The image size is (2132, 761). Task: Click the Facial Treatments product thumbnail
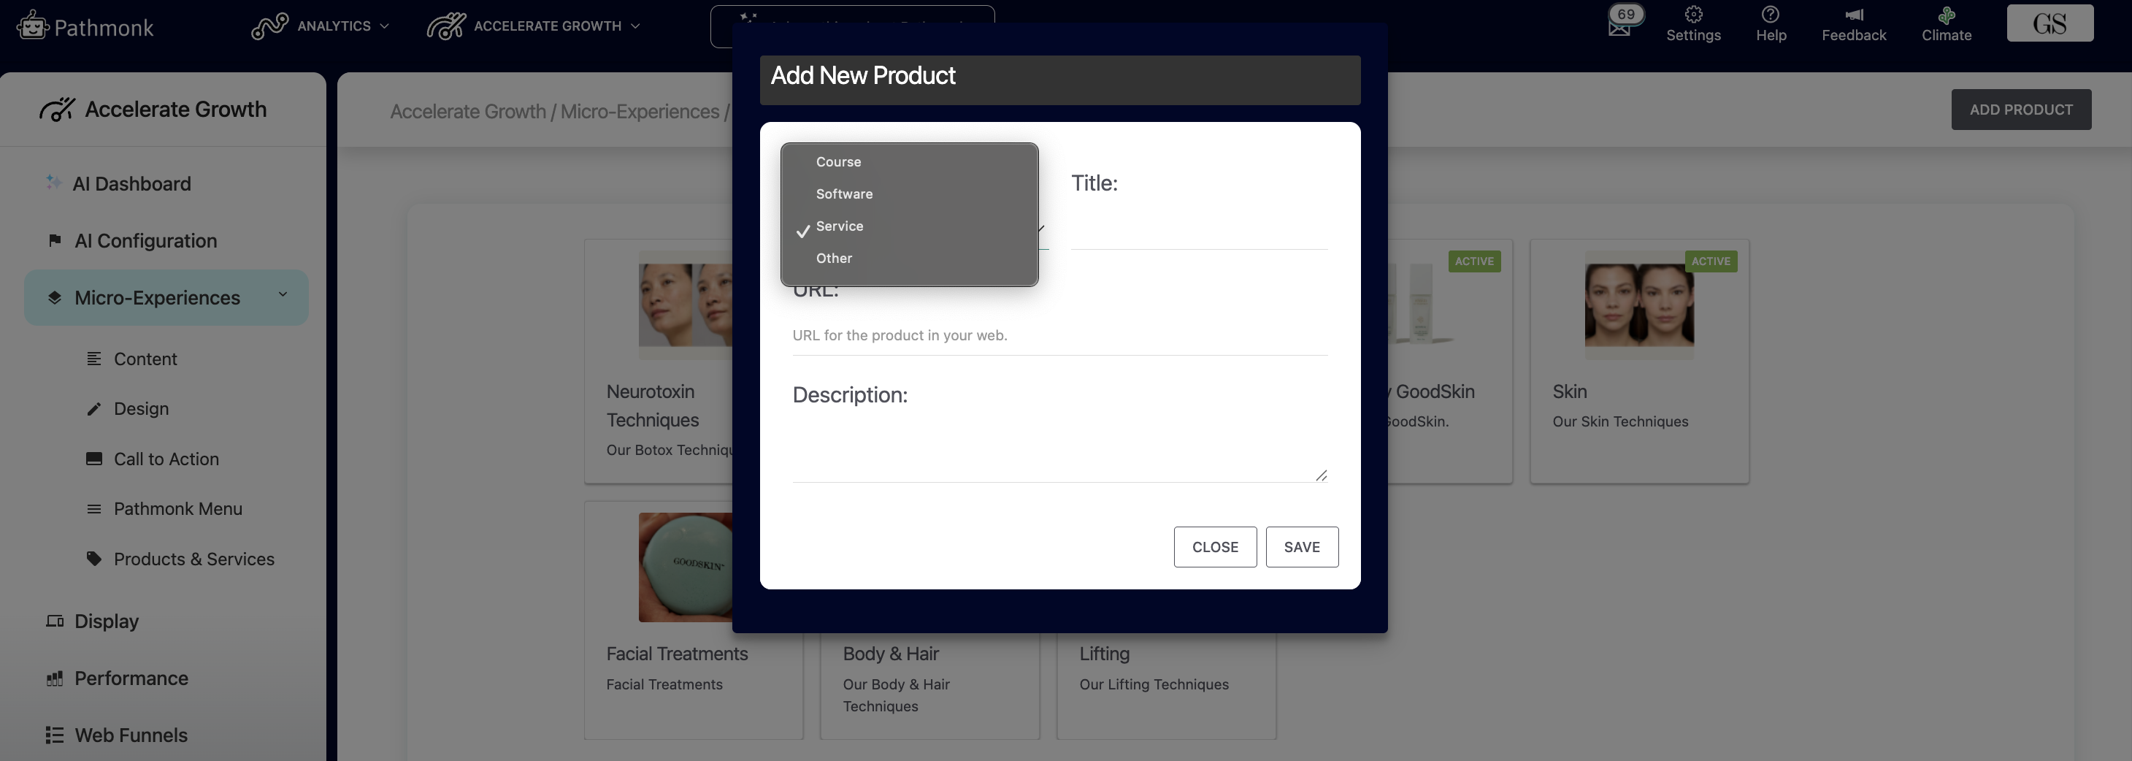(x=686, y=567)
